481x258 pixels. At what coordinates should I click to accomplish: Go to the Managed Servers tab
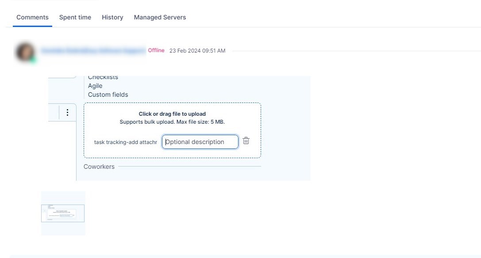pyautogui.click(x=160, y=17)
